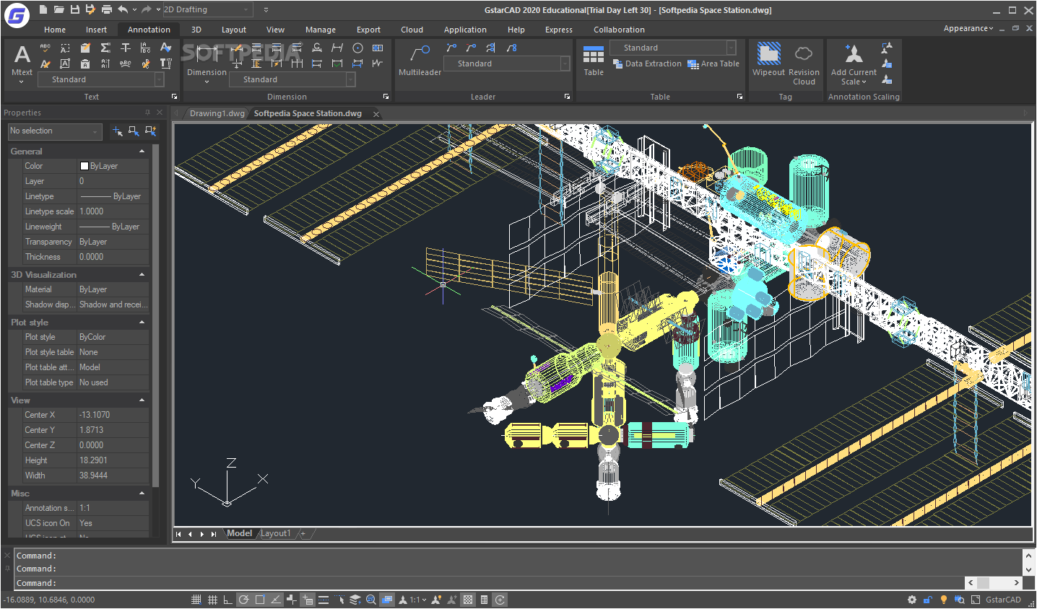Screen dimensions: 1037x609
Task: Click the New file icon in quick access toolbar
Action: tap(43, 9)
